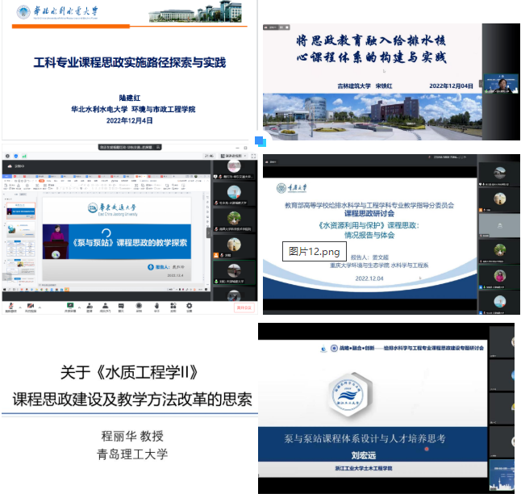Start recording with the record icon
This screenshot has height=502, width=521.
click(x=140, y=305)
